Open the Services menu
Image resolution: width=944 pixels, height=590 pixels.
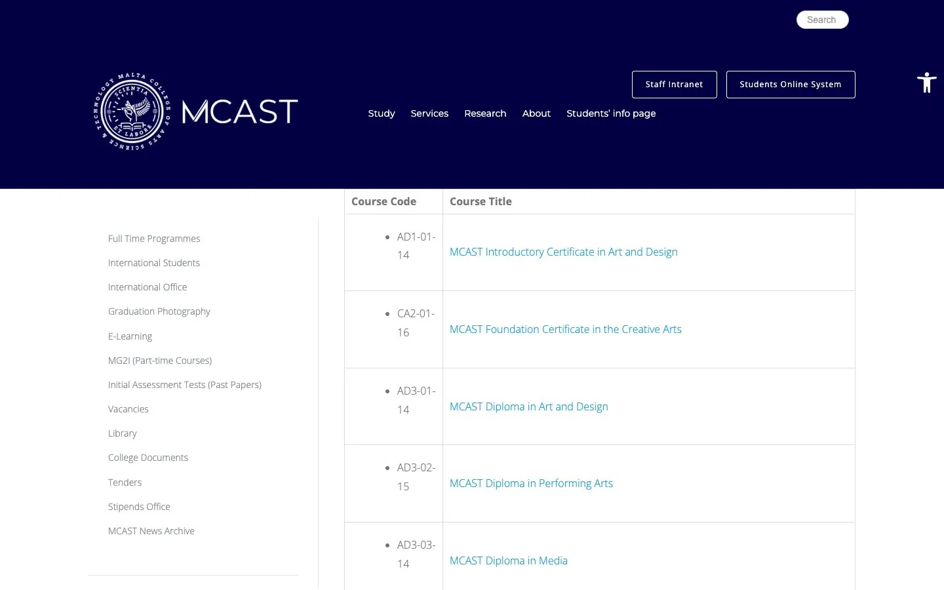coord(429,113)
